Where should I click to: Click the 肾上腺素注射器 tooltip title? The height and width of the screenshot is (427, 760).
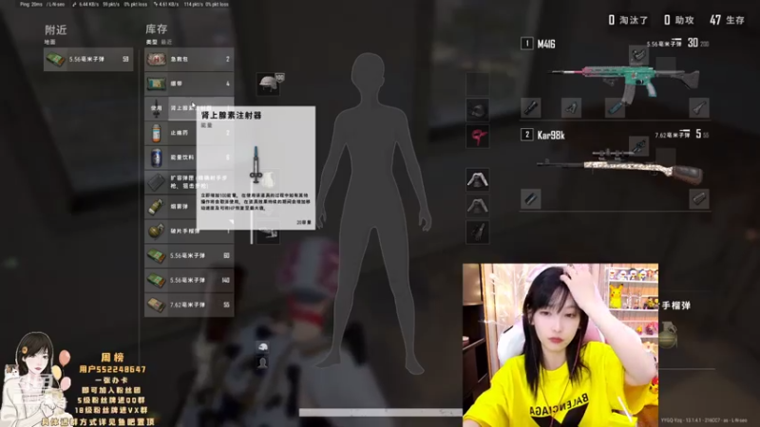pyautogui.click(x=231, y=115)
